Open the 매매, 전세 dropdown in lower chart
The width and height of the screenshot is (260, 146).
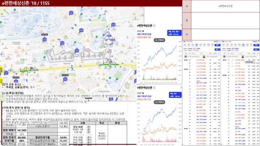(175, 95)
